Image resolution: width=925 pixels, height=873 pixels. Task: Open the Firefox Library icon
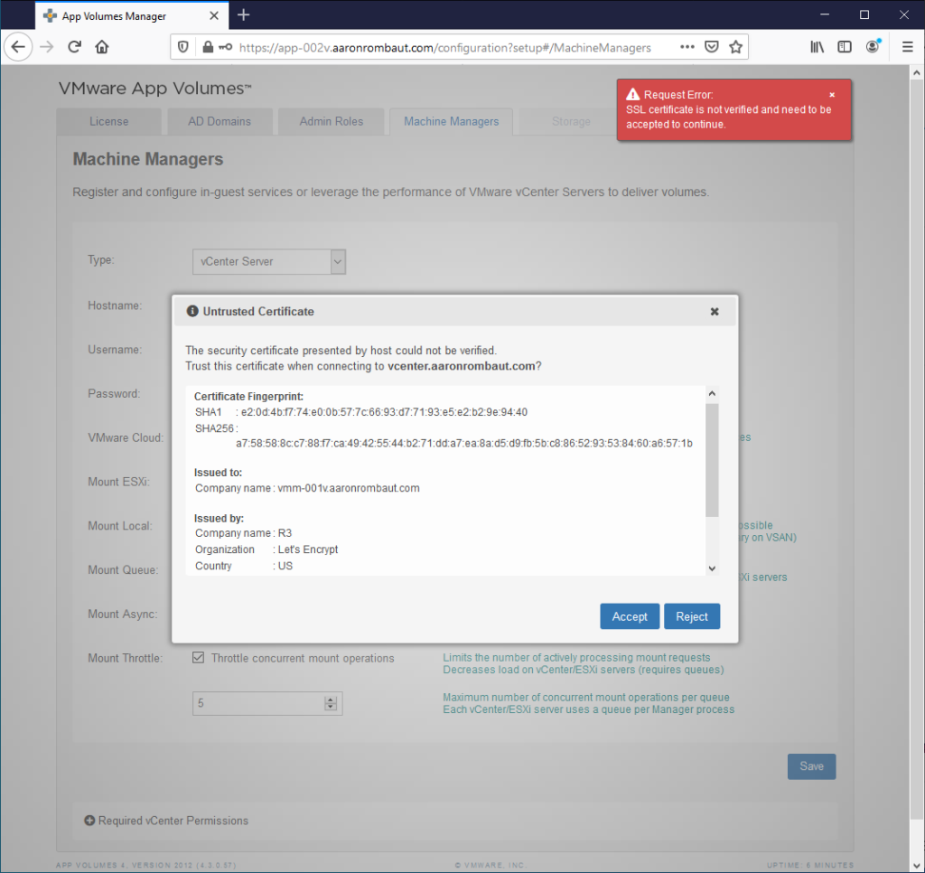pos(817,47)
